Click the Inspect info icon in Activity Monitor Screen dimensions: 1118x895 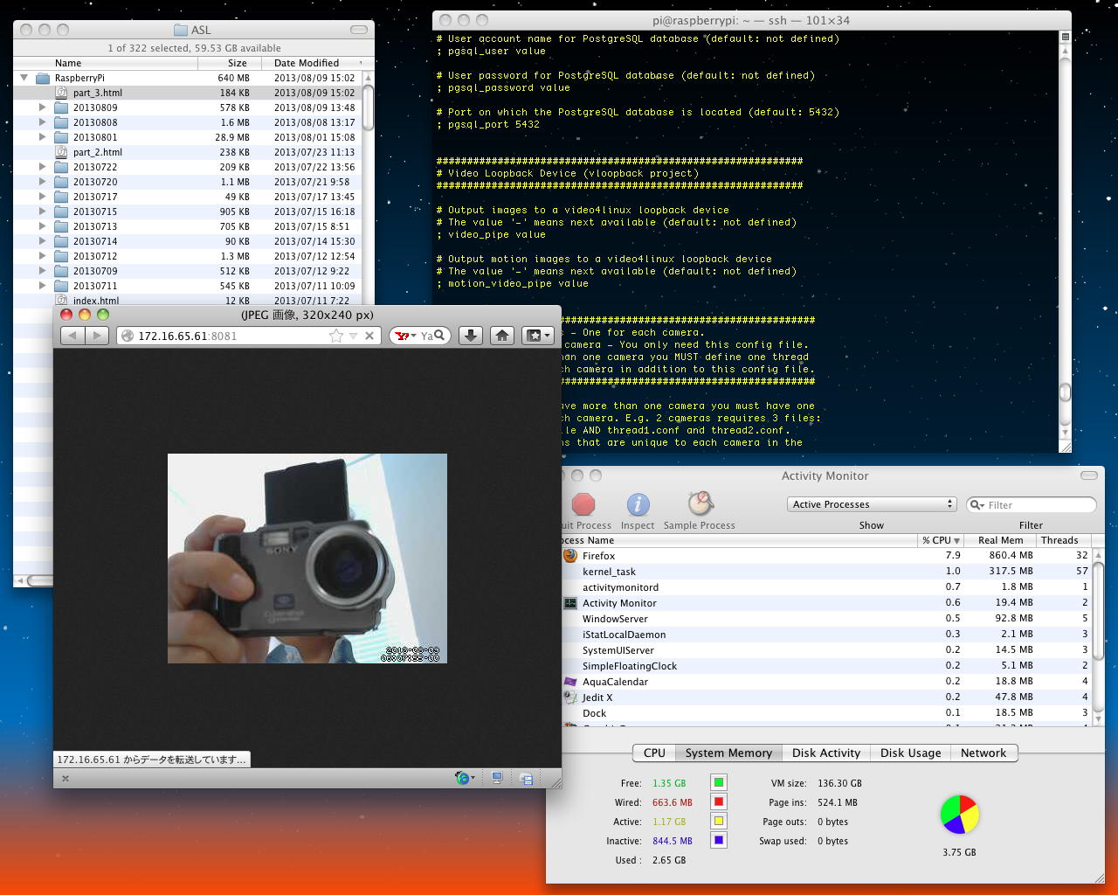coord(638,505)
